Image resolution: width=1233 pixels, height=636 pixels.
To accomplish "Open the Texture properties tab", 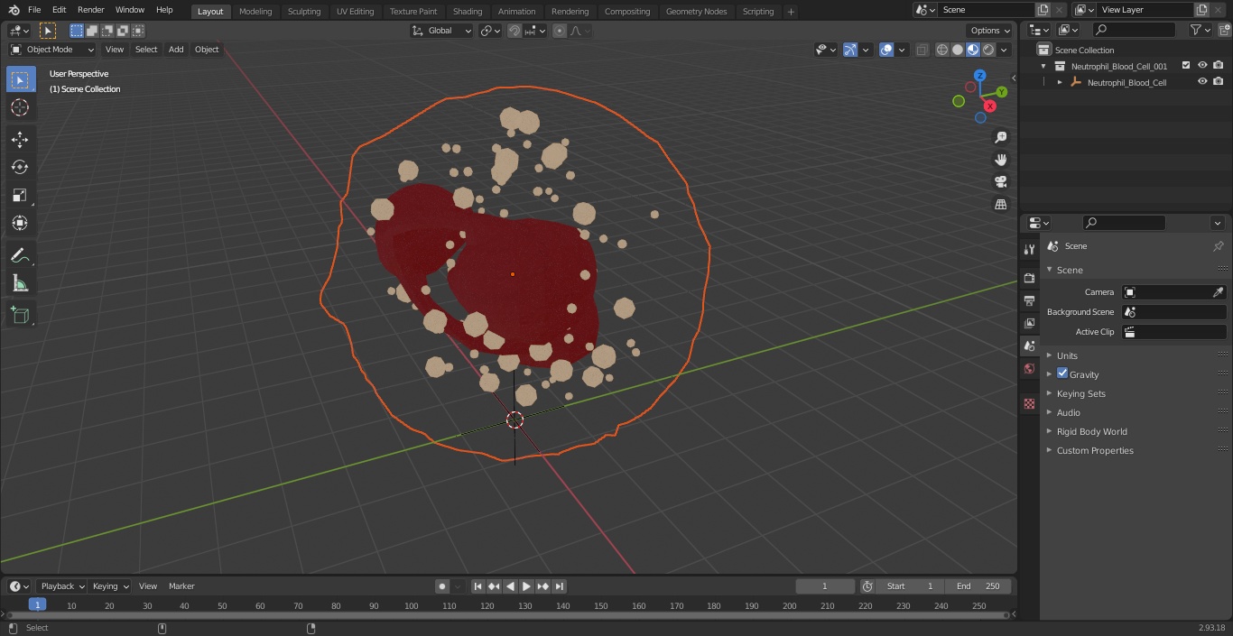I will (1029, 404).
